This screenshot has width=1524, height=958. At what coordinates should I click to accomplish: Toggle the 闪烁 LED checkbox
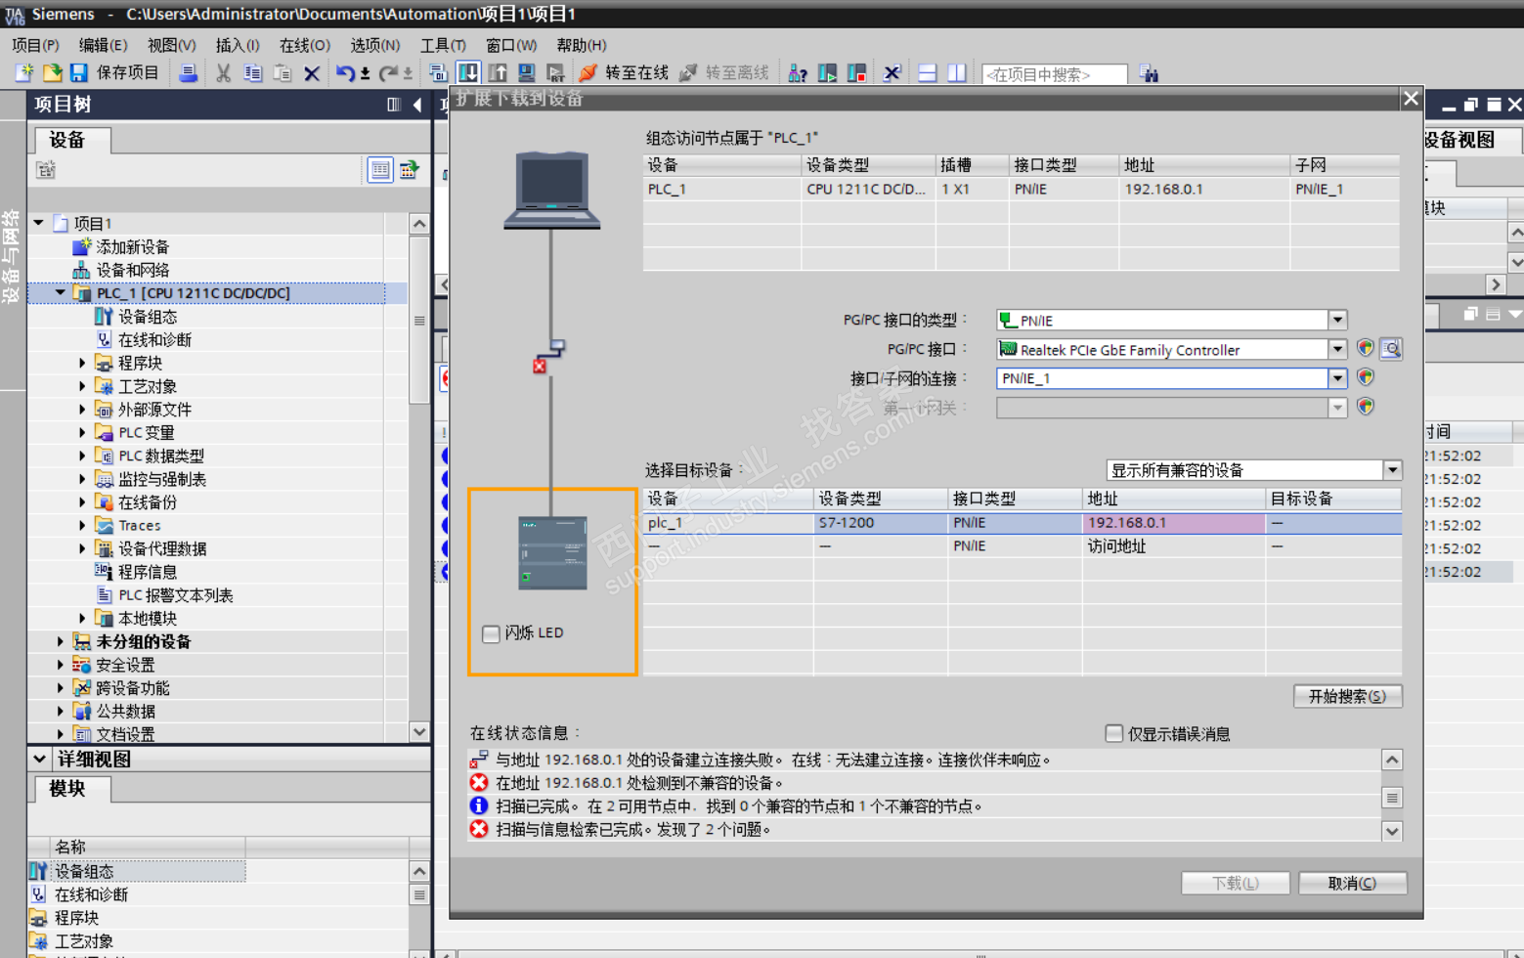pos(491,633)
